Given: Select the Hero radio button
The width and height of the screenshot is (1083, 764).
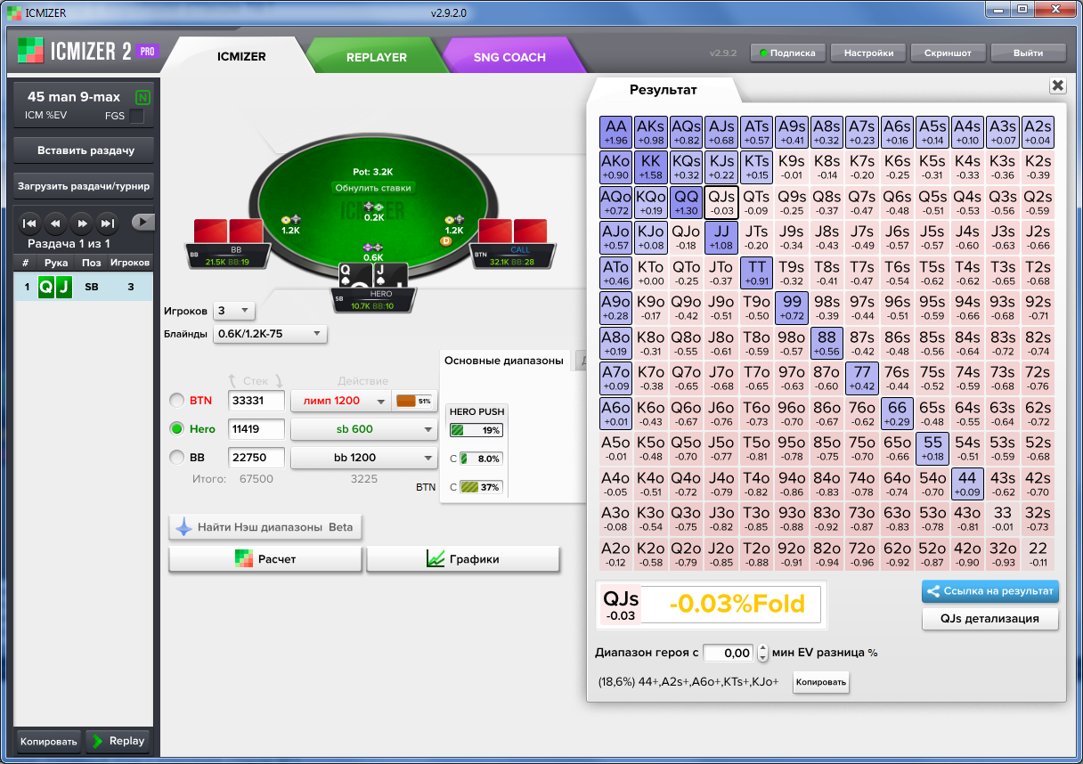Looking at the screenshot, I should click(x=177, y=429).
